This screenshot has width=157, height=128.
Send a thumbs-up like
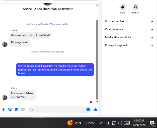[x=95, y=109]
